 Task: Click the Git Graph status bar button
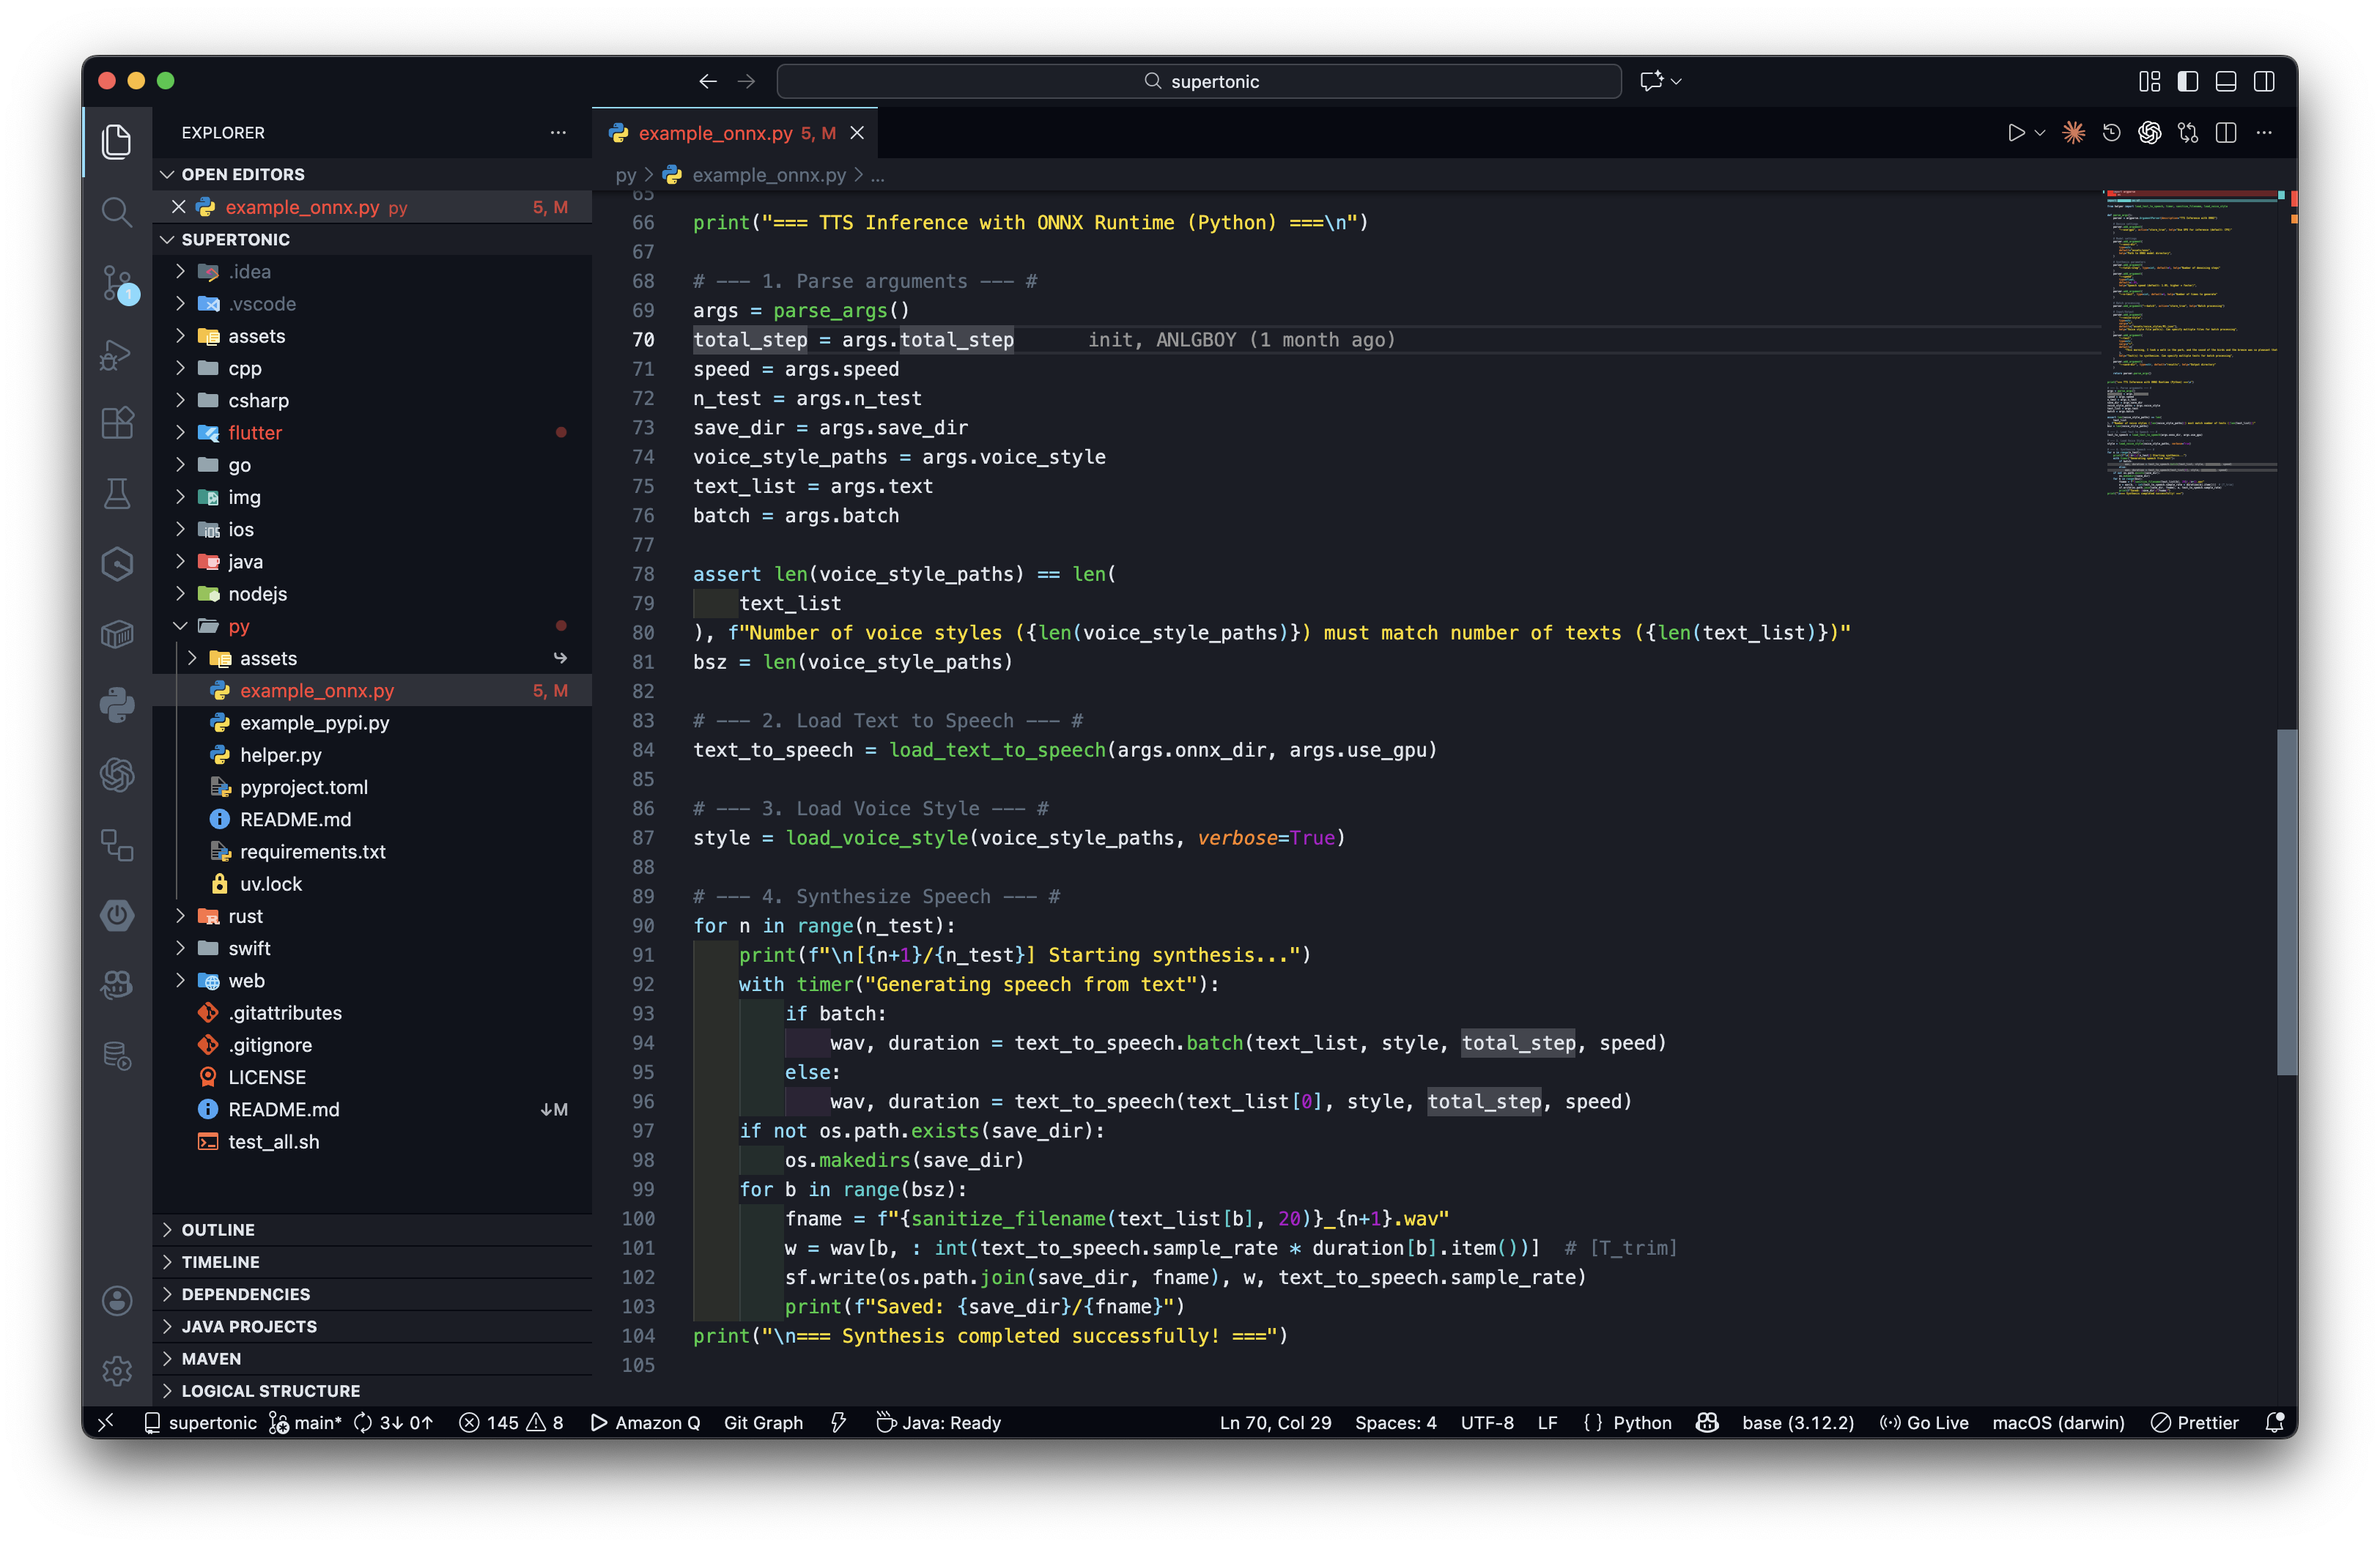tap(763, 1422)
